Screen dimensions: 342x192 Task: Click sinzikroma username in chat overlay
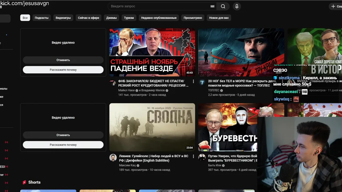pos(289,78)
